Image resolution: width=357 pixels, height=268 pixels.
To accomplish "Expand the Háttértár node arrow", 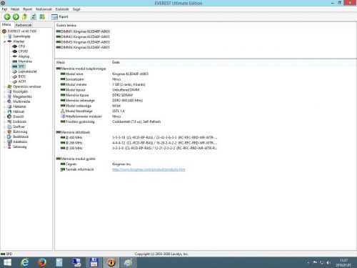I will click(x=5, y=106).
